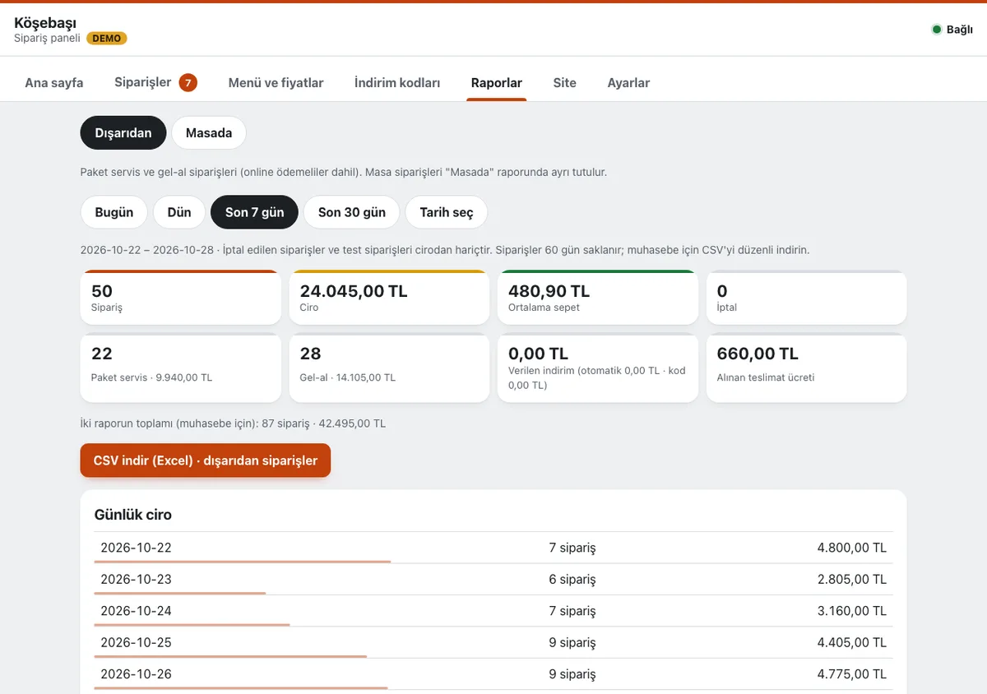
Task: Click the 2026-10-23 daily revenue row
Action: (493, 579)
